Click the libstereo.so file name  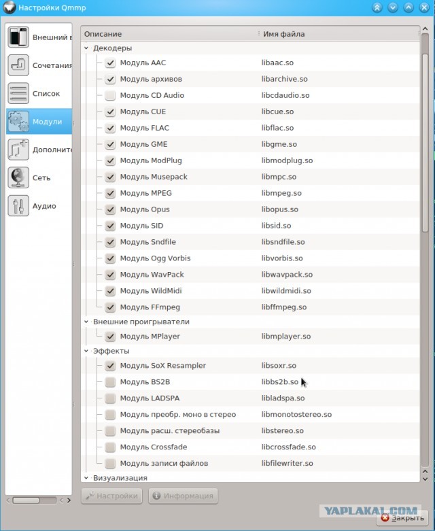[x=283, y=431]
